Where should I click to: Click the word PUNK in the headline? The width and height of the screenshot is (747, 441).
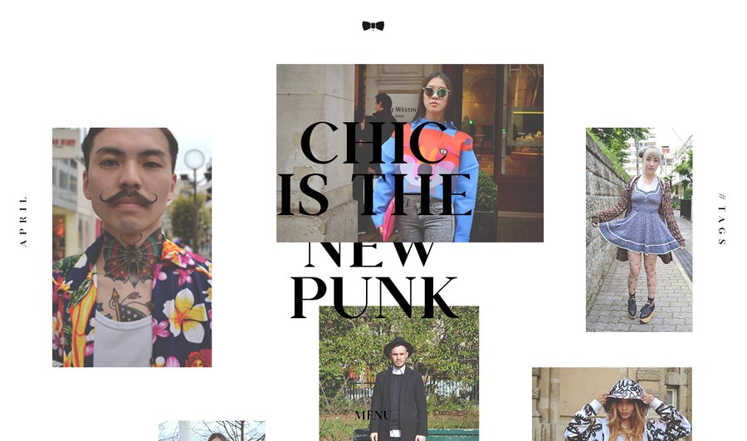(x=374, y=298)
